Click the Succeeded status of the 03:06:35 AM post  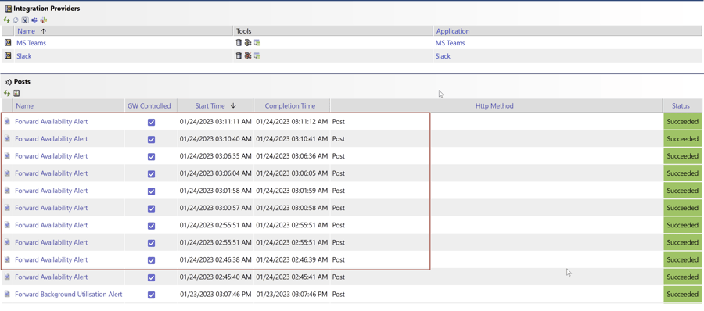[x=682, y=156]
